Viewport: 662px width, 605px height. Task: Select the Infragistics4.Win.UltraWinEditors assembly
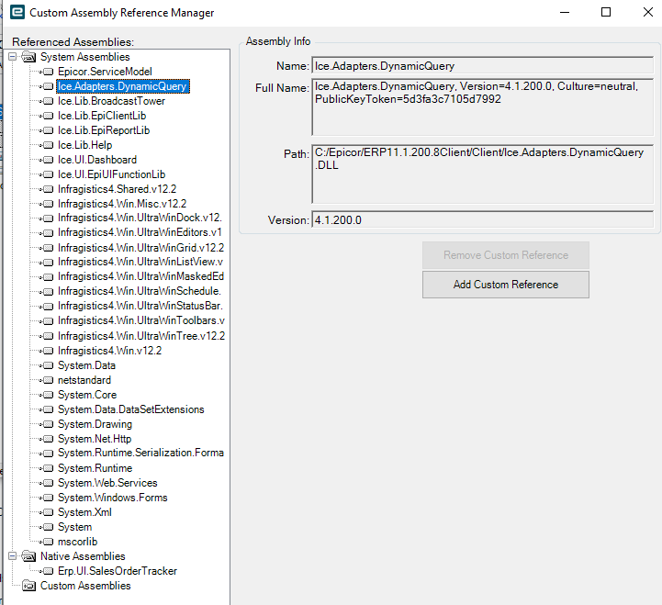click(140, 232)
